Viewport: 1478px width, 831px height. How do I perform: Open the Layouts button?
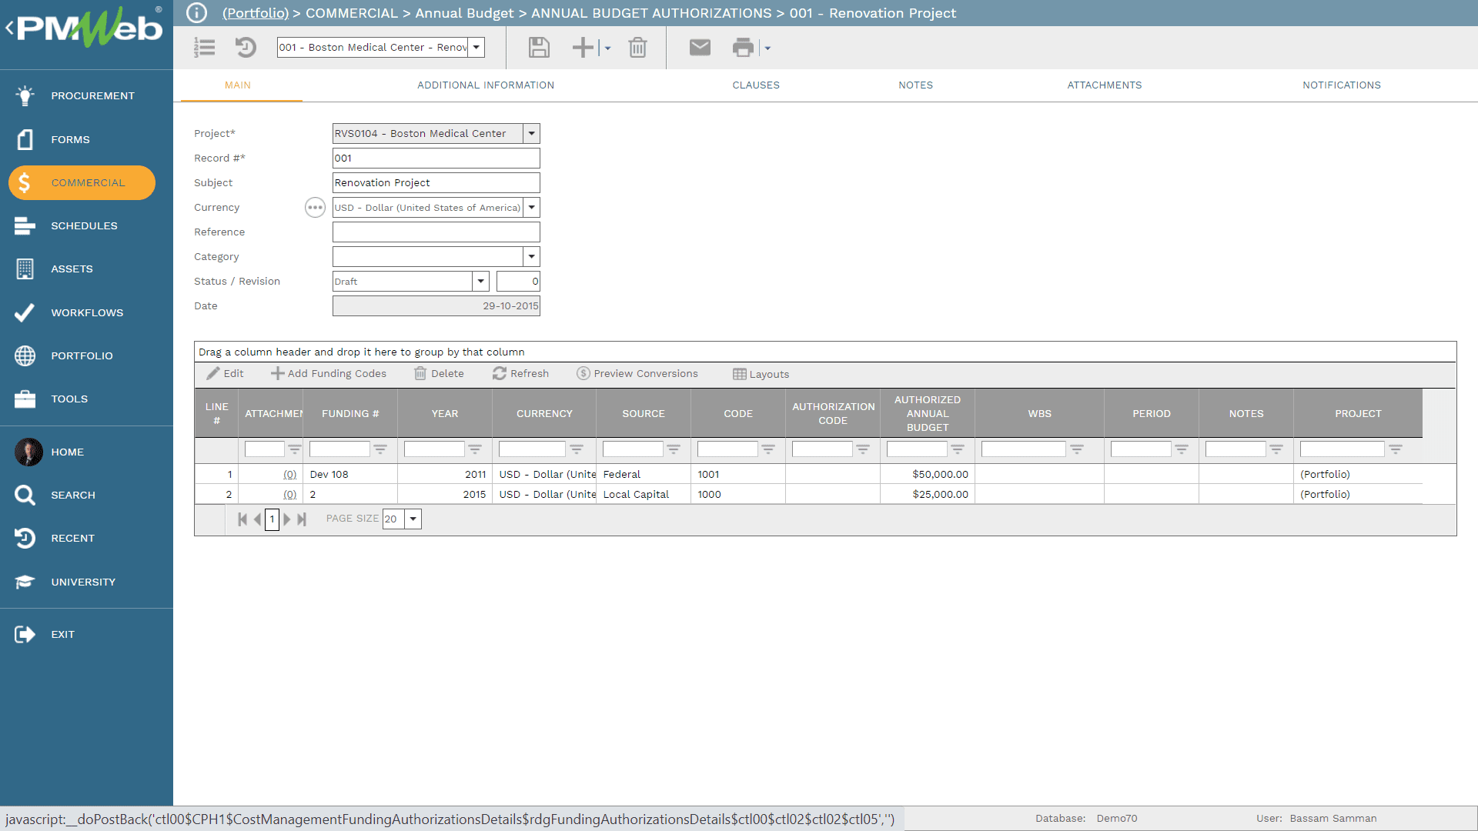[x=761, y=374]
